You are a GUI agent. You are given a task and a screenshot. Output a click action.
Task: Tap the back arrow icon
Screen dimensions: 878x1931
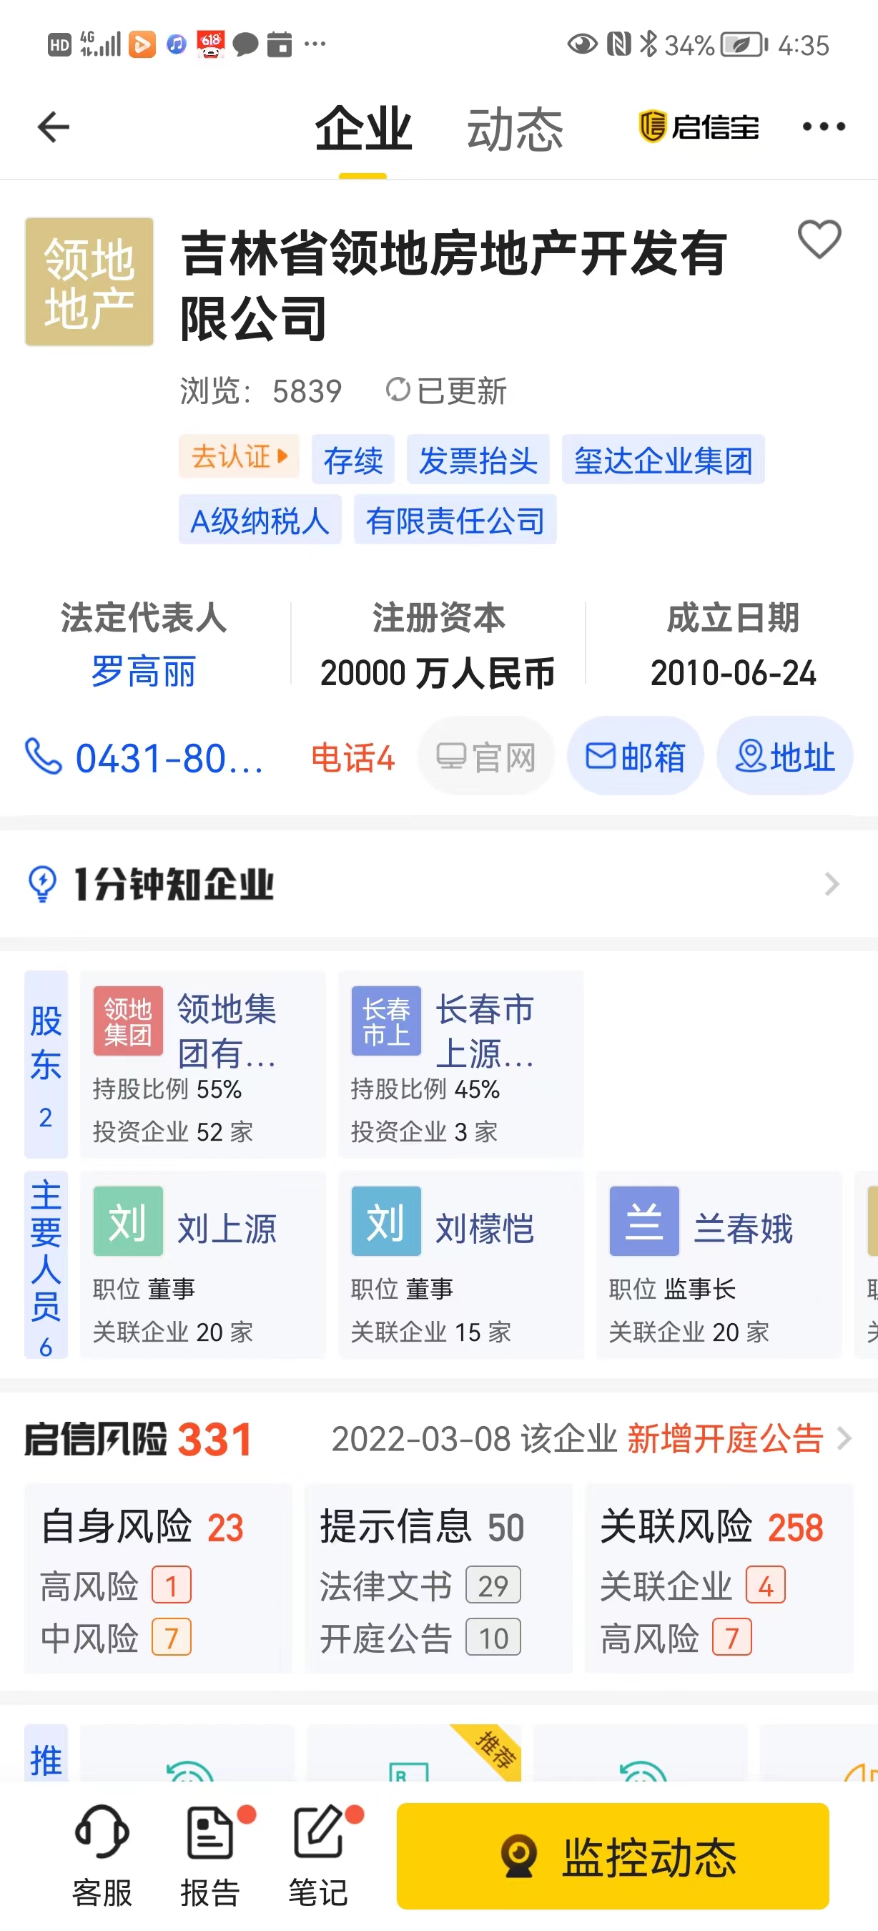53,127
